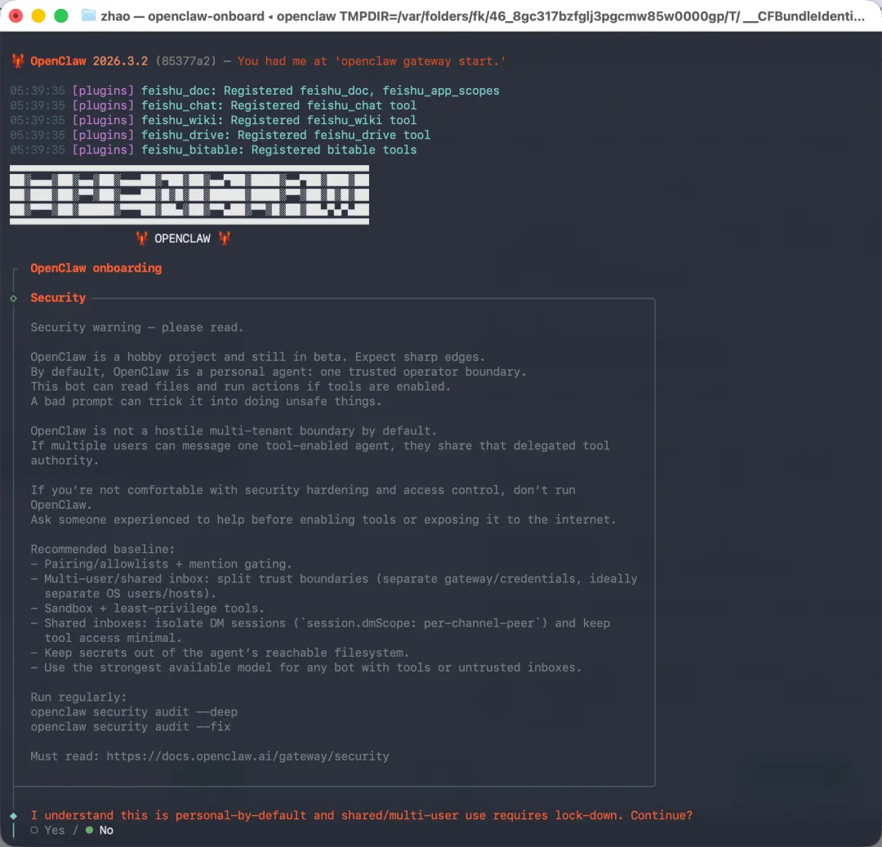Click the 'OpenClaw onboarding' heading
The width and height of the screenshot is (882, 847).
tap(96, 268)
